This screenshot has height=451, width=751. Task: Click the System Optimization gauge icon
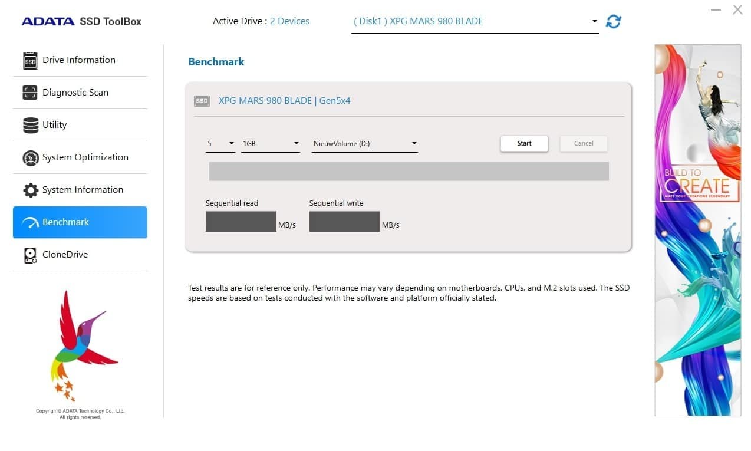pyautogui.click(x=30, y=157)
